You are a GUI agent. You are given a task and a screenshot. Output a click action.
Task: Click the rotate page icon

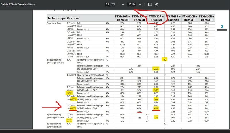click(x=157, y=5)
